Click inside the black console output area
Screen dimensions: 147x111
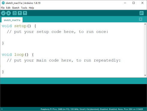[x=73, y=95]
